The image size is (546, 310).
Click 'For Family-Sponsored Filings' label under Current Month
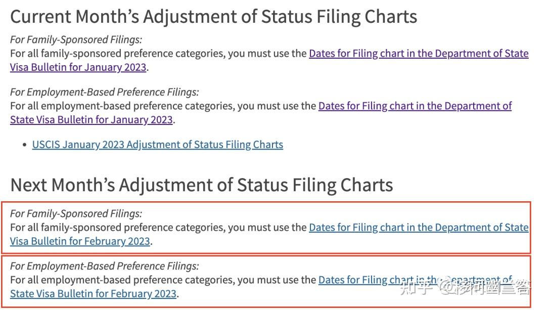coord(76,39)
